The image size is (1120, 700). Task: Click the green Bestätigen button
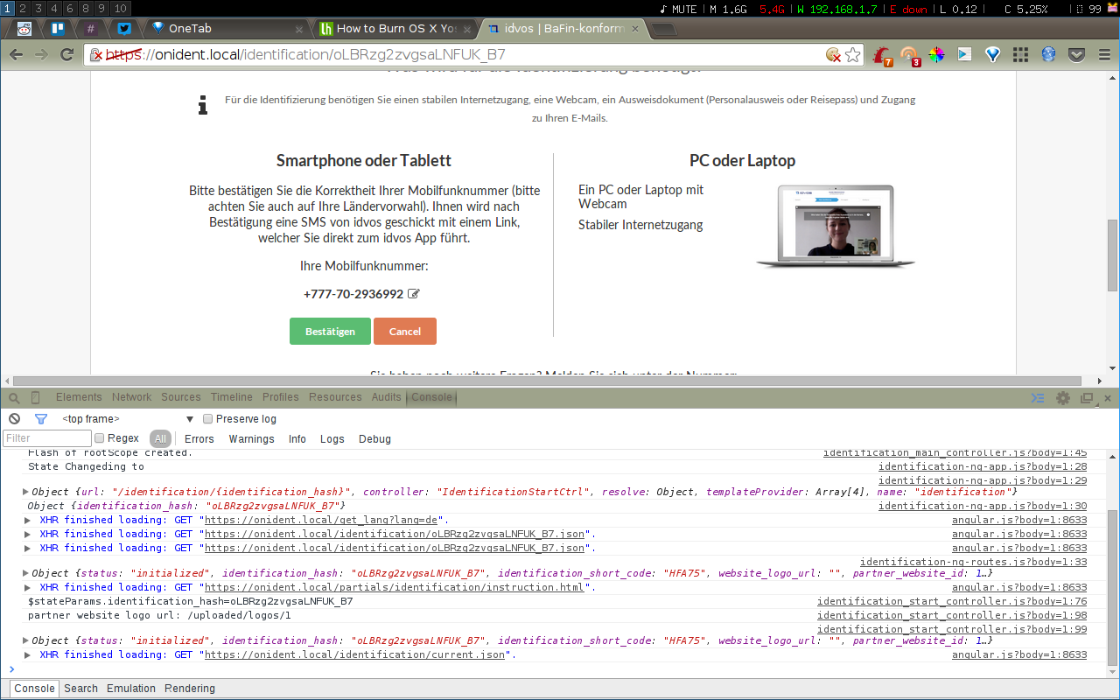[x=330, y=332]
